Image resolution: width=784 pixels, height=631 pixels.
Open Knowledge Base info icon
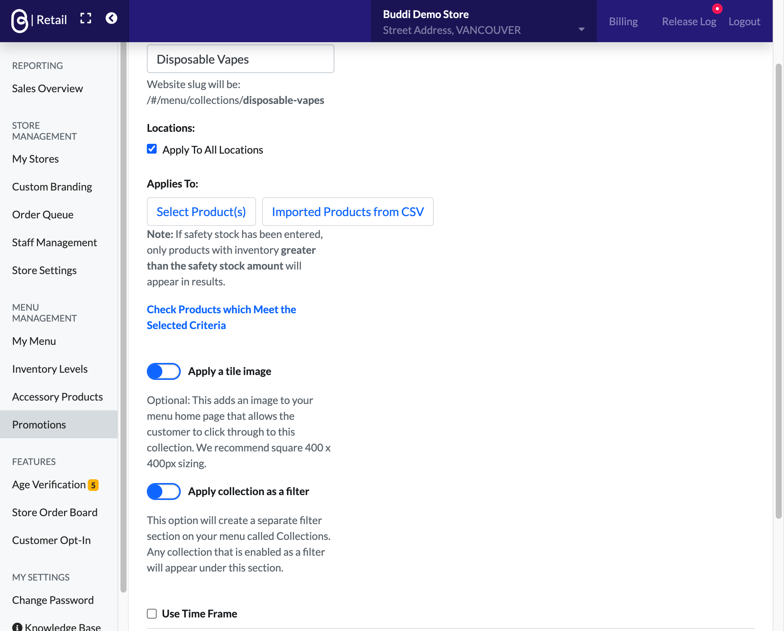17,627
